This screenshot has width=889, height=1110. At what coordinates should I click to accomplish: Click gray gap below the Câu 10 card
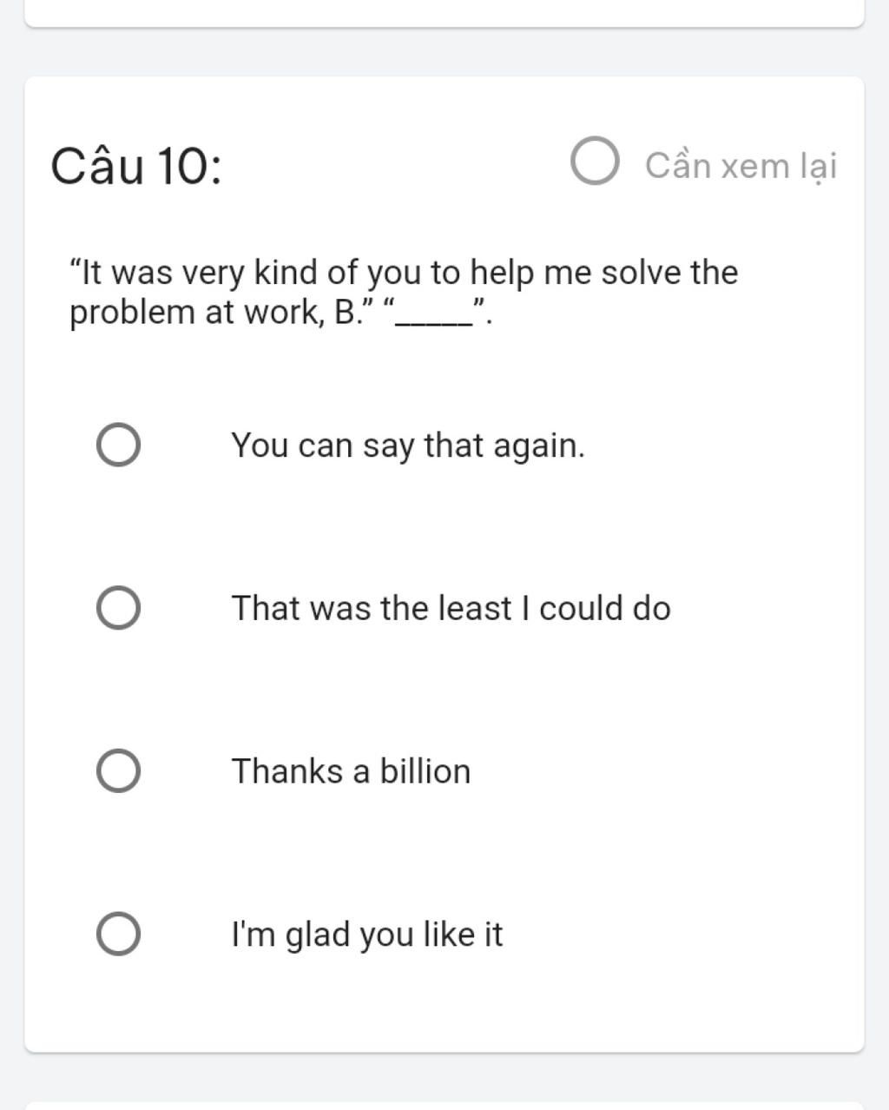[444, 1077]
